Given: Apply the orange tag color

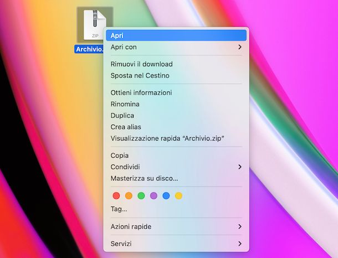Looking at the screenshot, I should (129, 196).
